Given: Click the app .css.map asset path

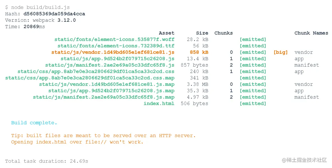Looking at the screenshot, I should point(90,78).
